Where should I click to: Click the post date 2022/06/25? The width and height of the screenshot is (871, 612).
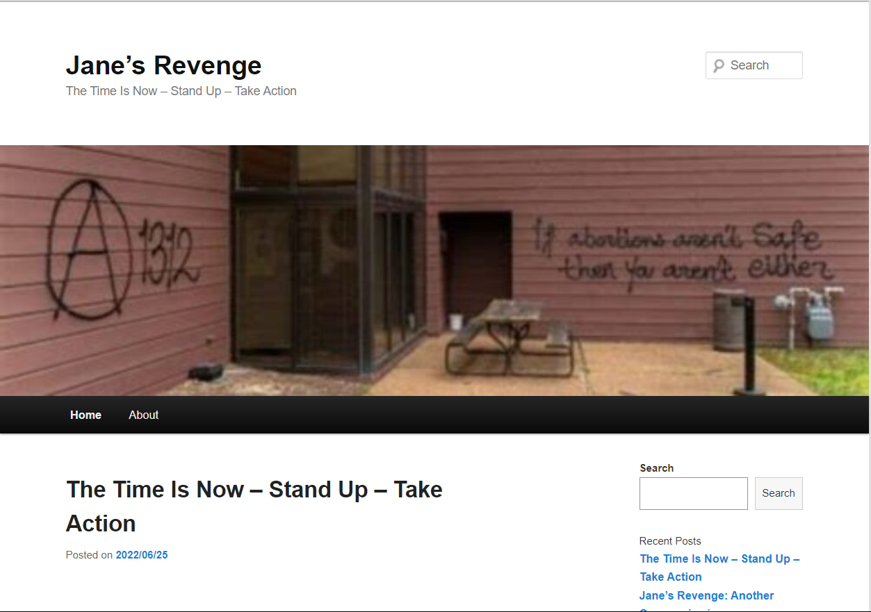click(x=142, y=555)
